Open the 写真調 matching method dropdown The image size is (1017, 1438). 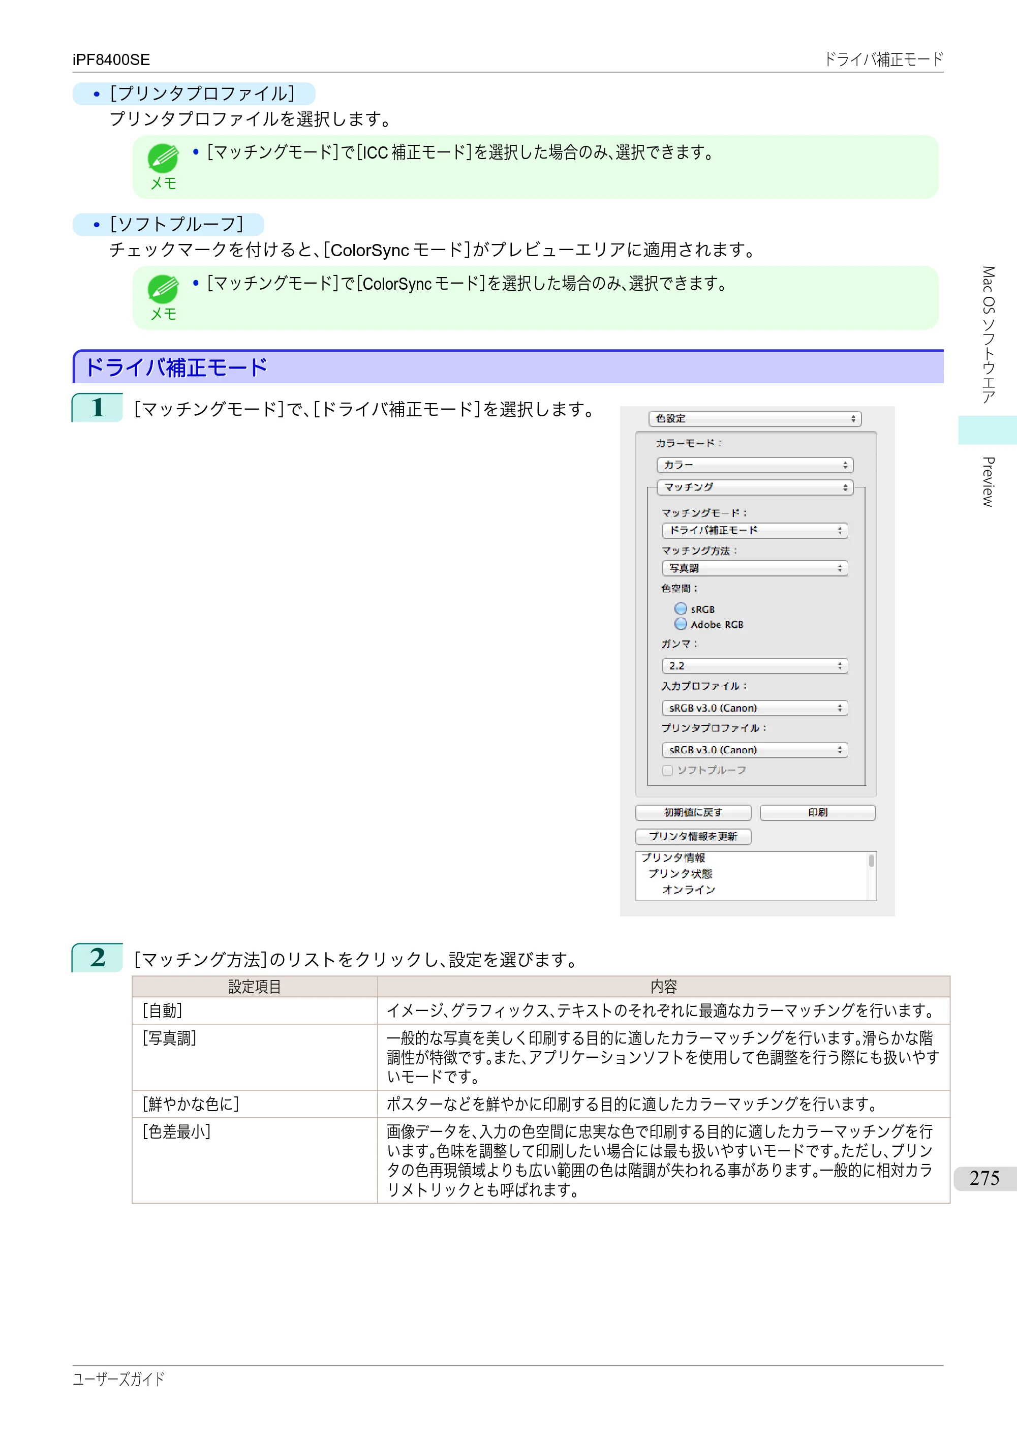(x=755, y=568)
